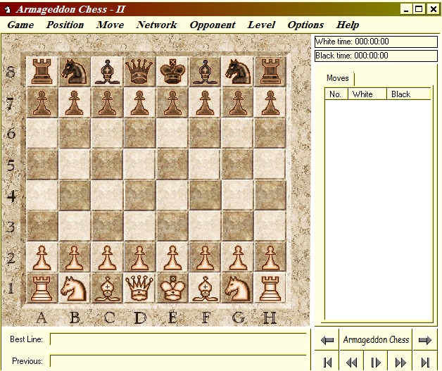Open the Level menu
Viewport: 442px width, 371px height.
(x=261, y=25)
